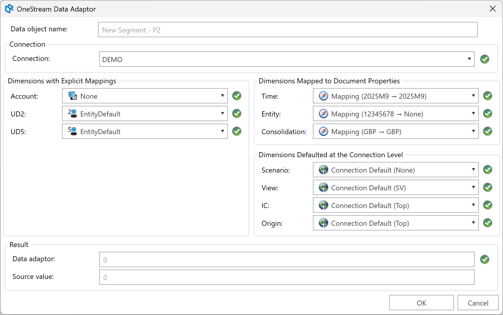Click the green check icon beside UD5
This screenshot has width=503, height=315.
237,131
